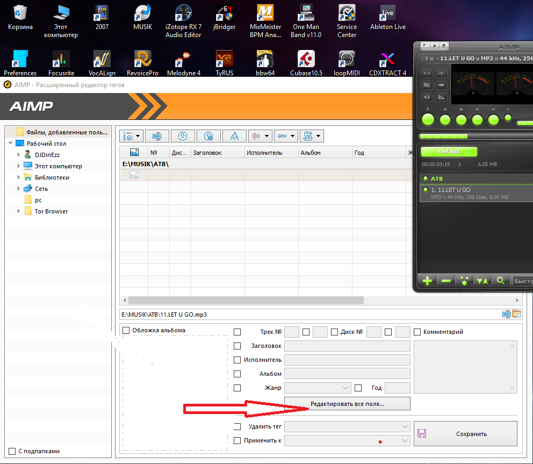Click the Заголовок column header
533x464 pixels.
[218, 153]
